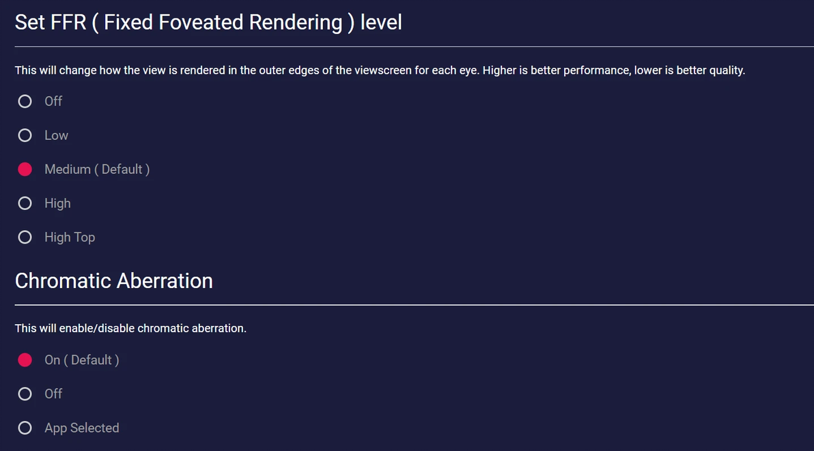Click the "High Top" option label
814x451 pixels.
70,237
